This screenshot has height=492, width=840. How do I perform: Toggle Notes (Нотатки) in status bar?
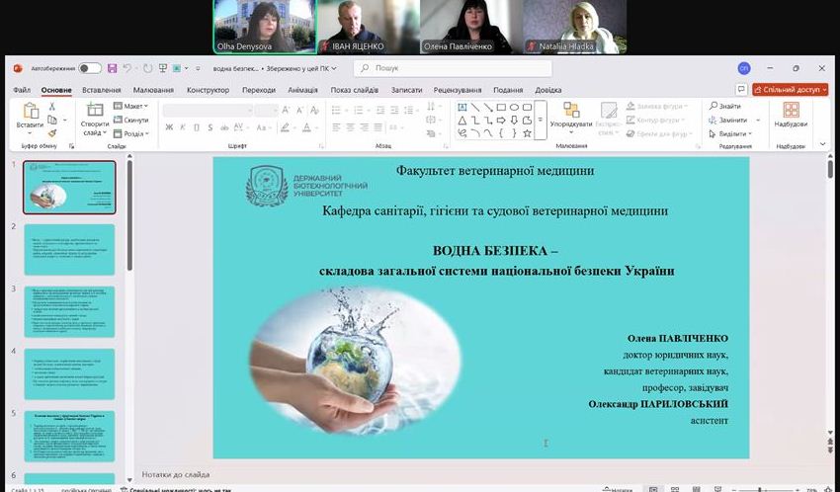click(x=617, y=489)
